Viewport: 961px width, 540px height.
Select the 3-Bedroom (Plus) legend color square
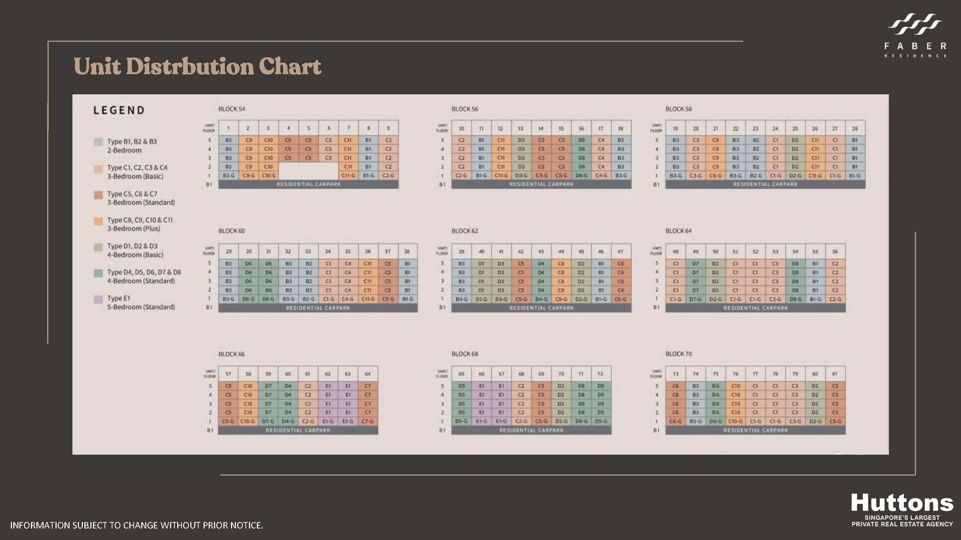pos(98,221)
